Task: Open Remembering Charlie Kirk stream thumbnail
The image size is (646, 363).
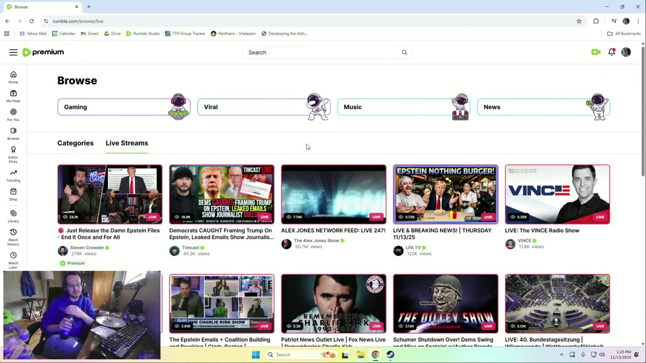Action: click(x=334, y=304)
